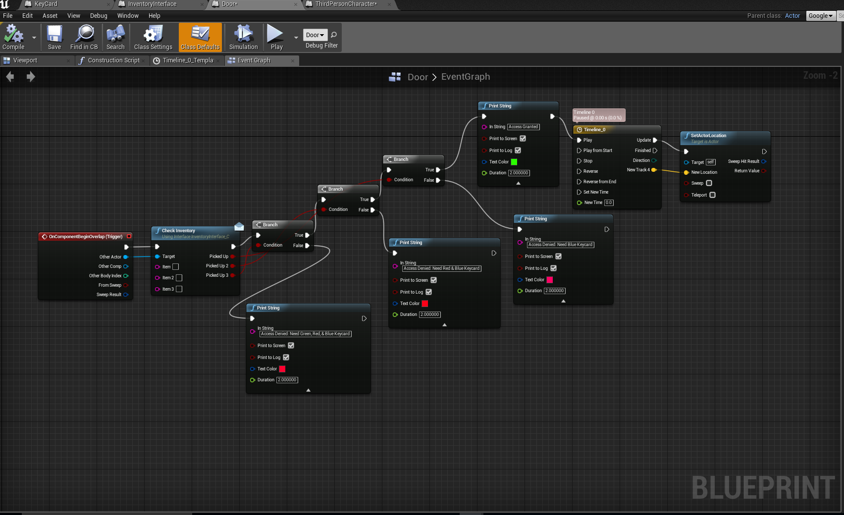Viewport: 844px width, 515px height.
Task: Click Access Granted In String field
Action: pos(523,127)
